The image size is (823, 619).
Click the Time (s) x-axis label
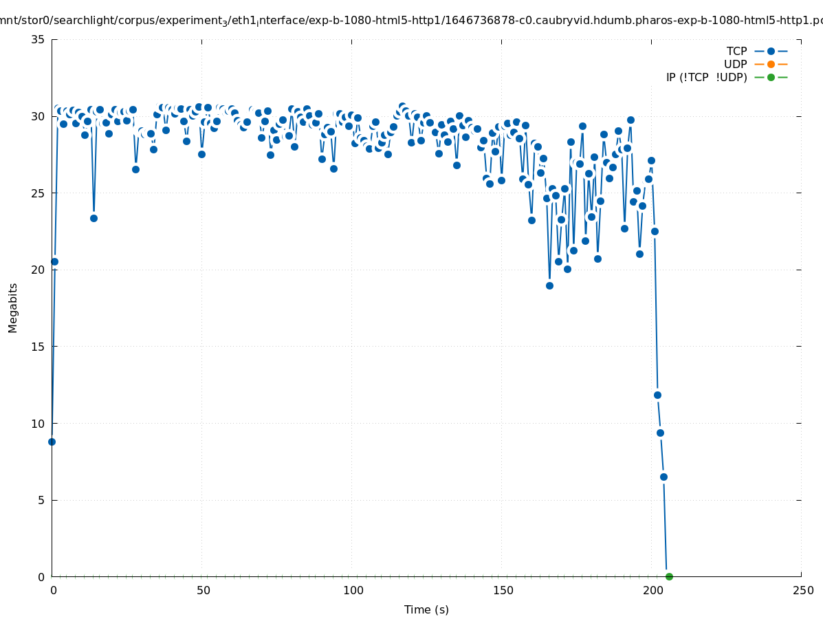(x=426, y=609)
